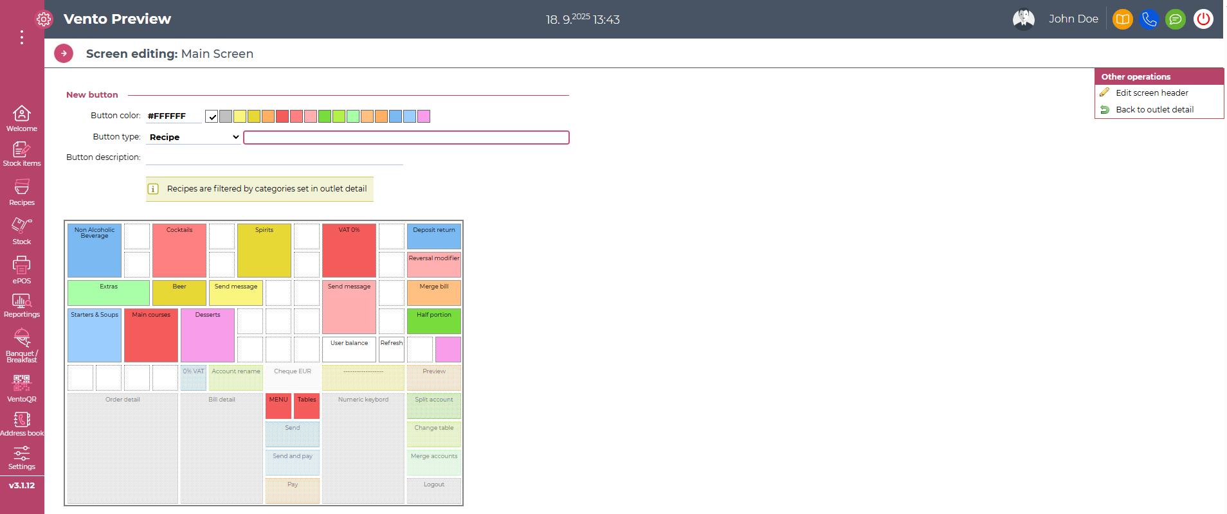This screenshot has width=1227, height=514.
Task: Select the pink Send message button
Action: (x=349, y=307)
